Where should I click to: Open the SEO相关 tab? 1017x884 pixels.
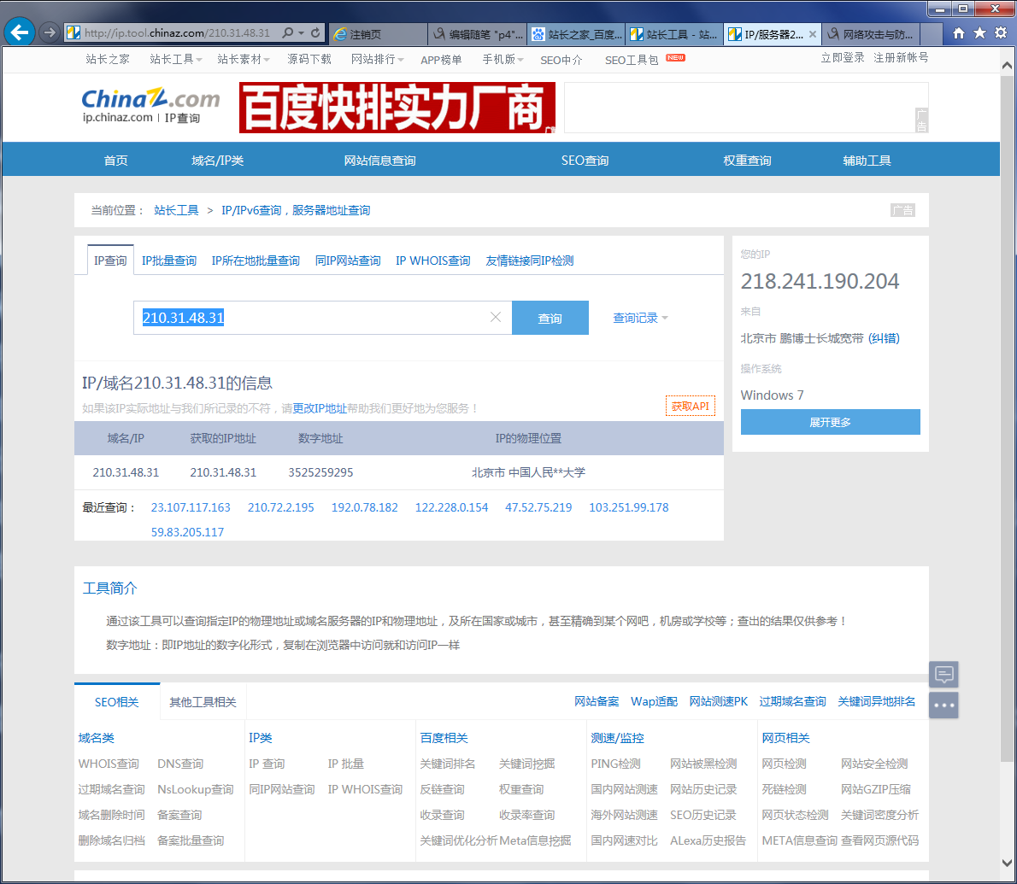(117, 702)
